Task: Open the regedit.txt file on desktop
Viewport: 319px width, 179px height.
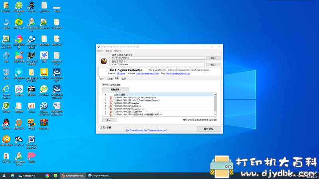Action: coord(44,7)
